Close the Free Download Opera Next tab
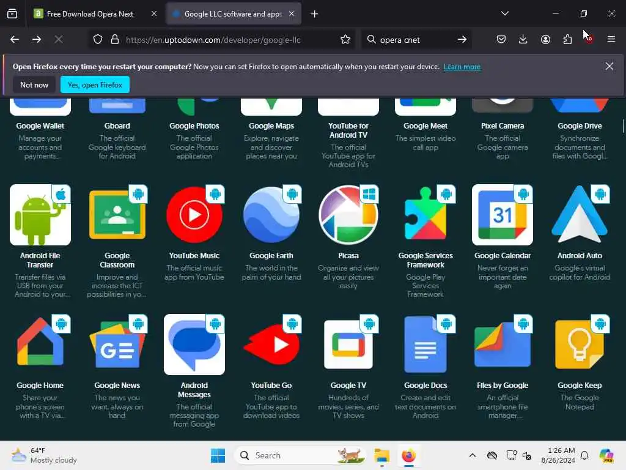This screenshot has width=626, height=470. [154, 13]
